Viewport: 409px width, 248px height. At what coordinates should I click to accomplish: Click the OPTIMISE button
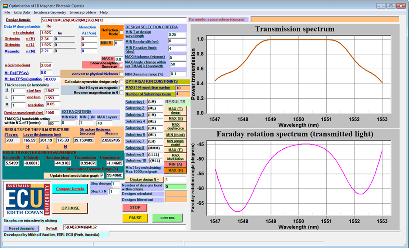(x=70, y=208)
